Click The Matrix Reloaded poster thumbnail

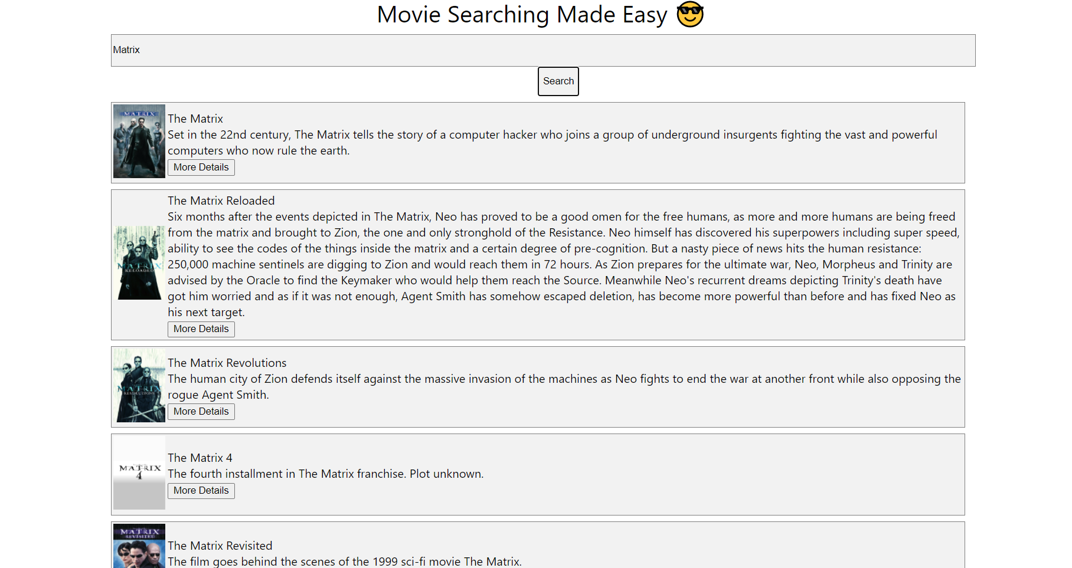pos(139,263)
